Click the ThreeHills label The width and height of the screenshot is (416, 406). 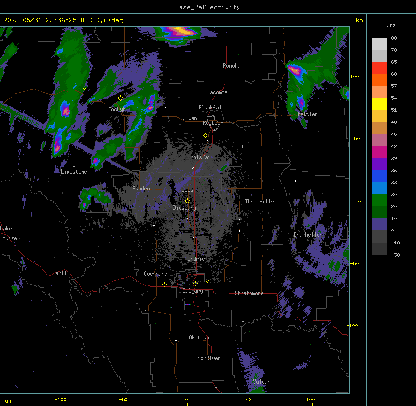click(259, 202)
